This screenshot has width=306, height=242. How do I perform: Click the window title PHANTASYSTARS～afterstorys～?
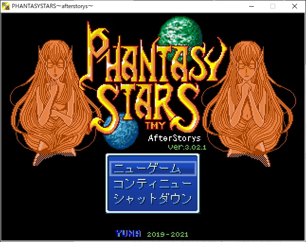[x=59, y=6]
